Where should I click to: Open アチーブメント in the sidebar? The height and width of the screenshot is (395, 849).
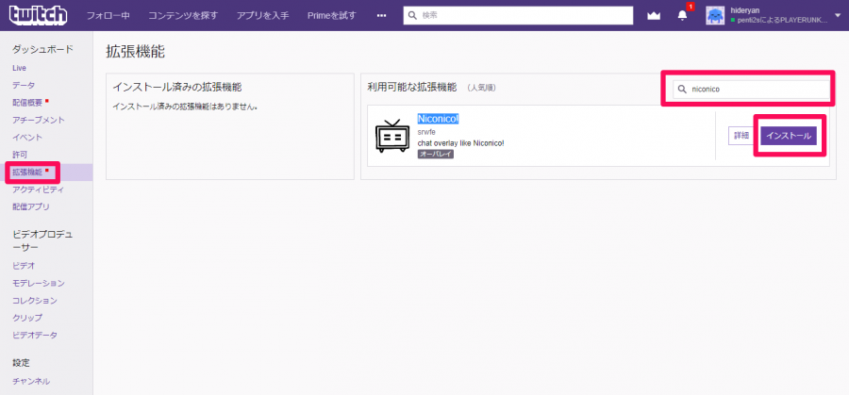39,120
